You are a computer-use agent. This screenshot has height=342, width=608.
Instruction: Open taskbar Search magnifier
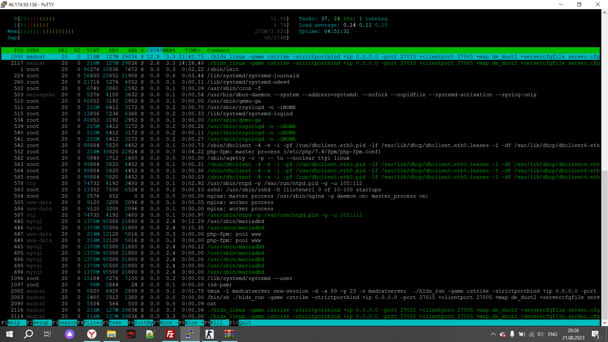pos(28,334)
